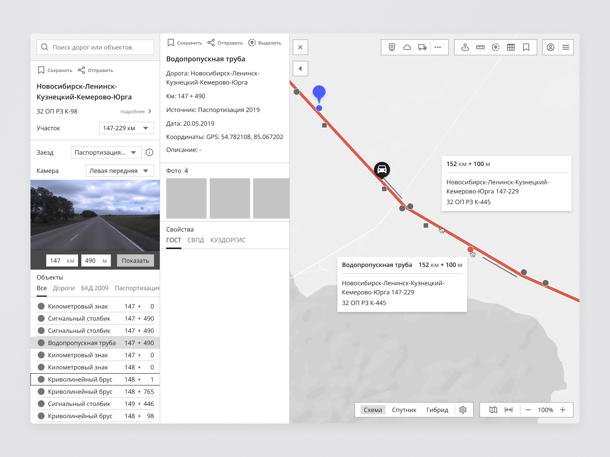
Task: Switch map to Гибрид view
Action: click(437, 410)
